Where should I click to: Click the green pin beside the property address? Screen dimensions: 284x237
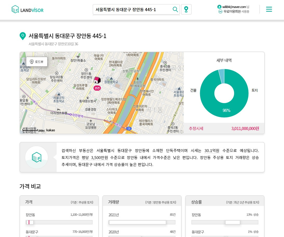pos(23,36)
